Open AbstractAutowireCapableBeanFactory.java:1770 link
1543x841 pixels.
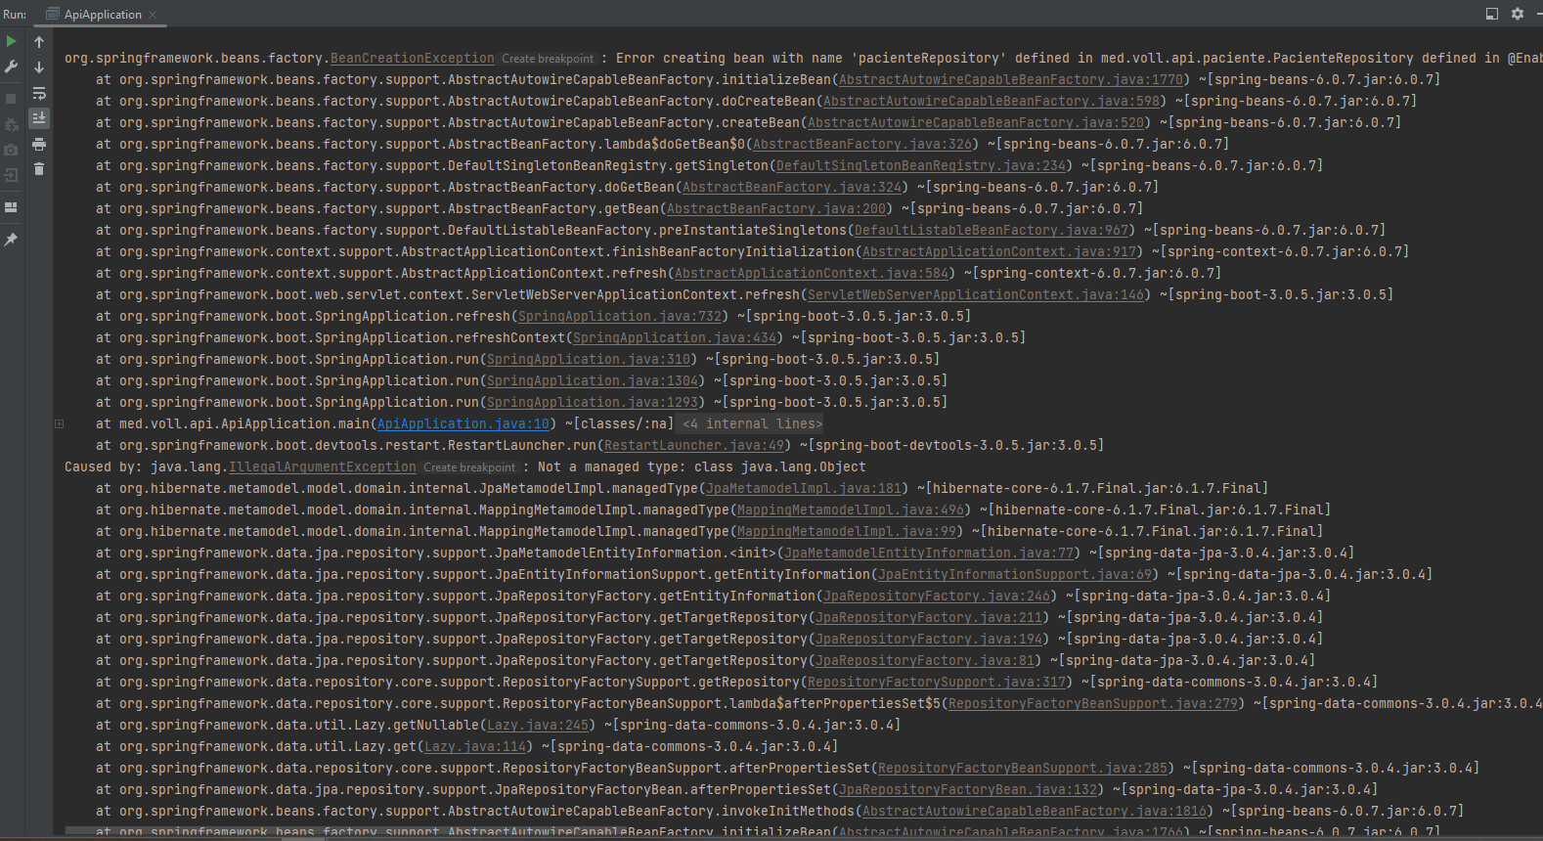[x=1011, y=80]
